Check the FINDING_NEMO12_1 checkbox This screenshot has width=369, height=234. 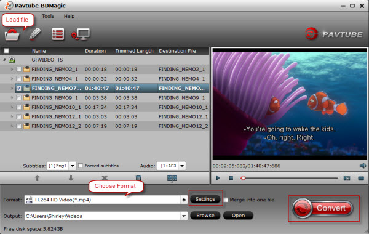click(18, 116)
